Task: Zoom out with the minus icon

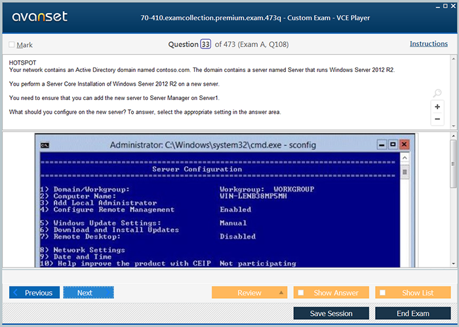Action: [437, 119]
